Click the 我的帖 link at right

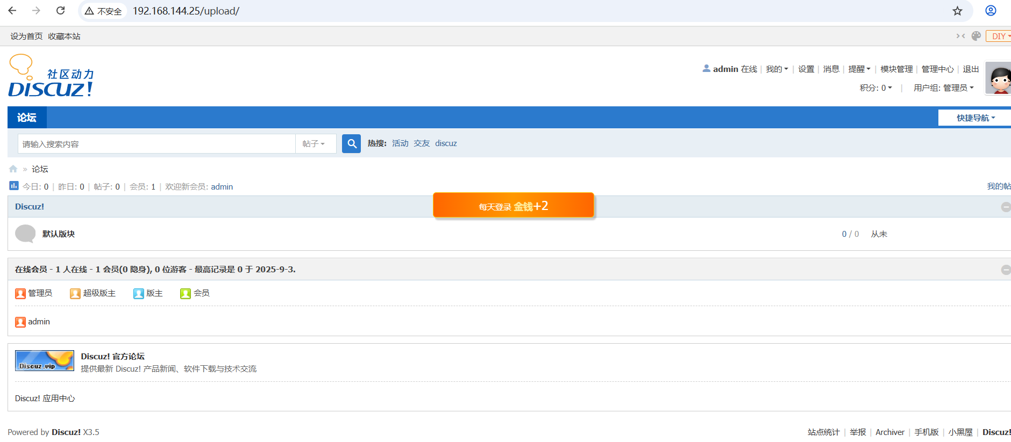pyautogui.click(x=999, y=186)
